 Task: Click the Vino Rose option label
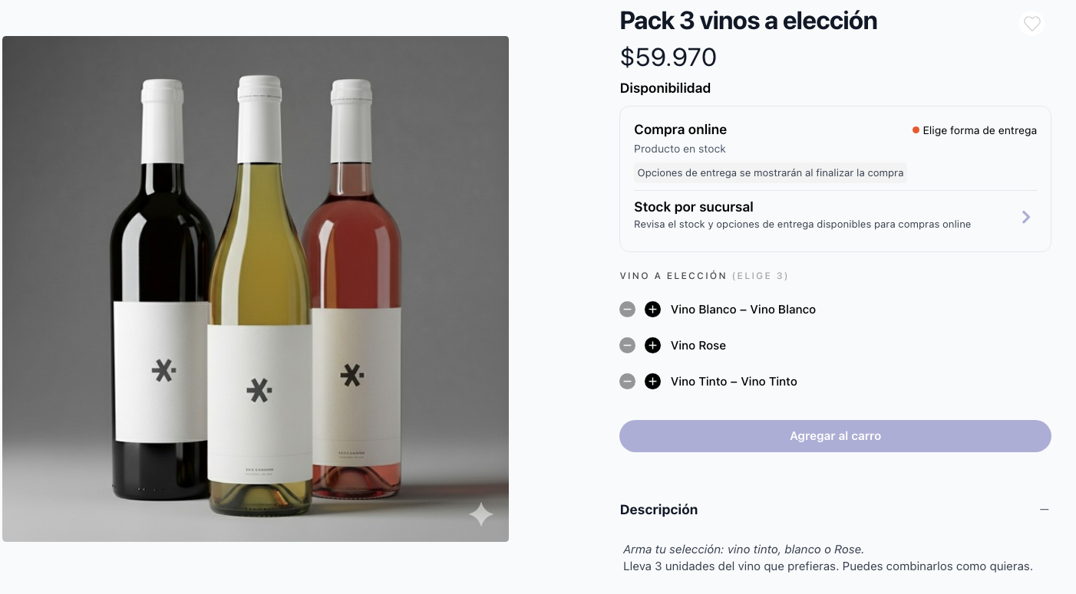pos(698,346)
